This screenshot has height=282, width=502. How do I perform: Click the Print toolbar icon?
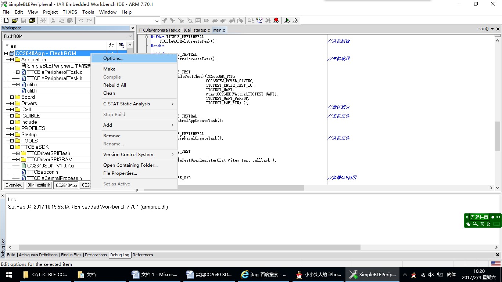(43, 21)
